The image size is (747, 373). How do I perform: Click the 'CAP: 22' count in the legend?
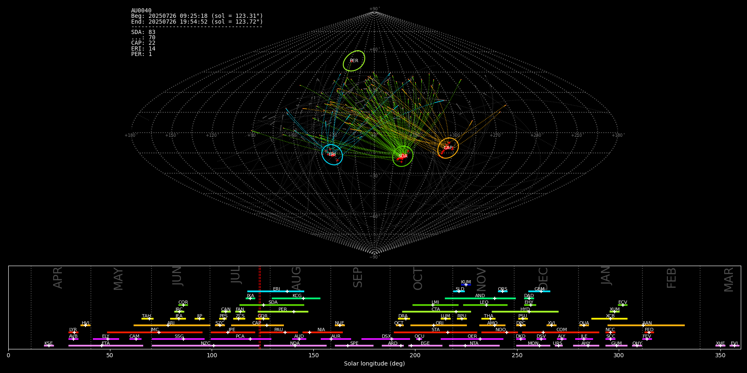click(143, 43)
